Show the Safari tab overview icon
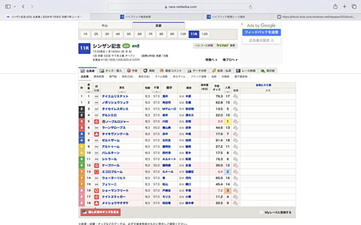Screen dimensions: 361x225 (x=354, y=6)
